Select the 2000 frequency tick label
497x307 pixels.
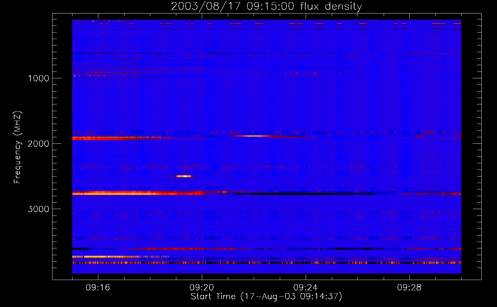38,144
